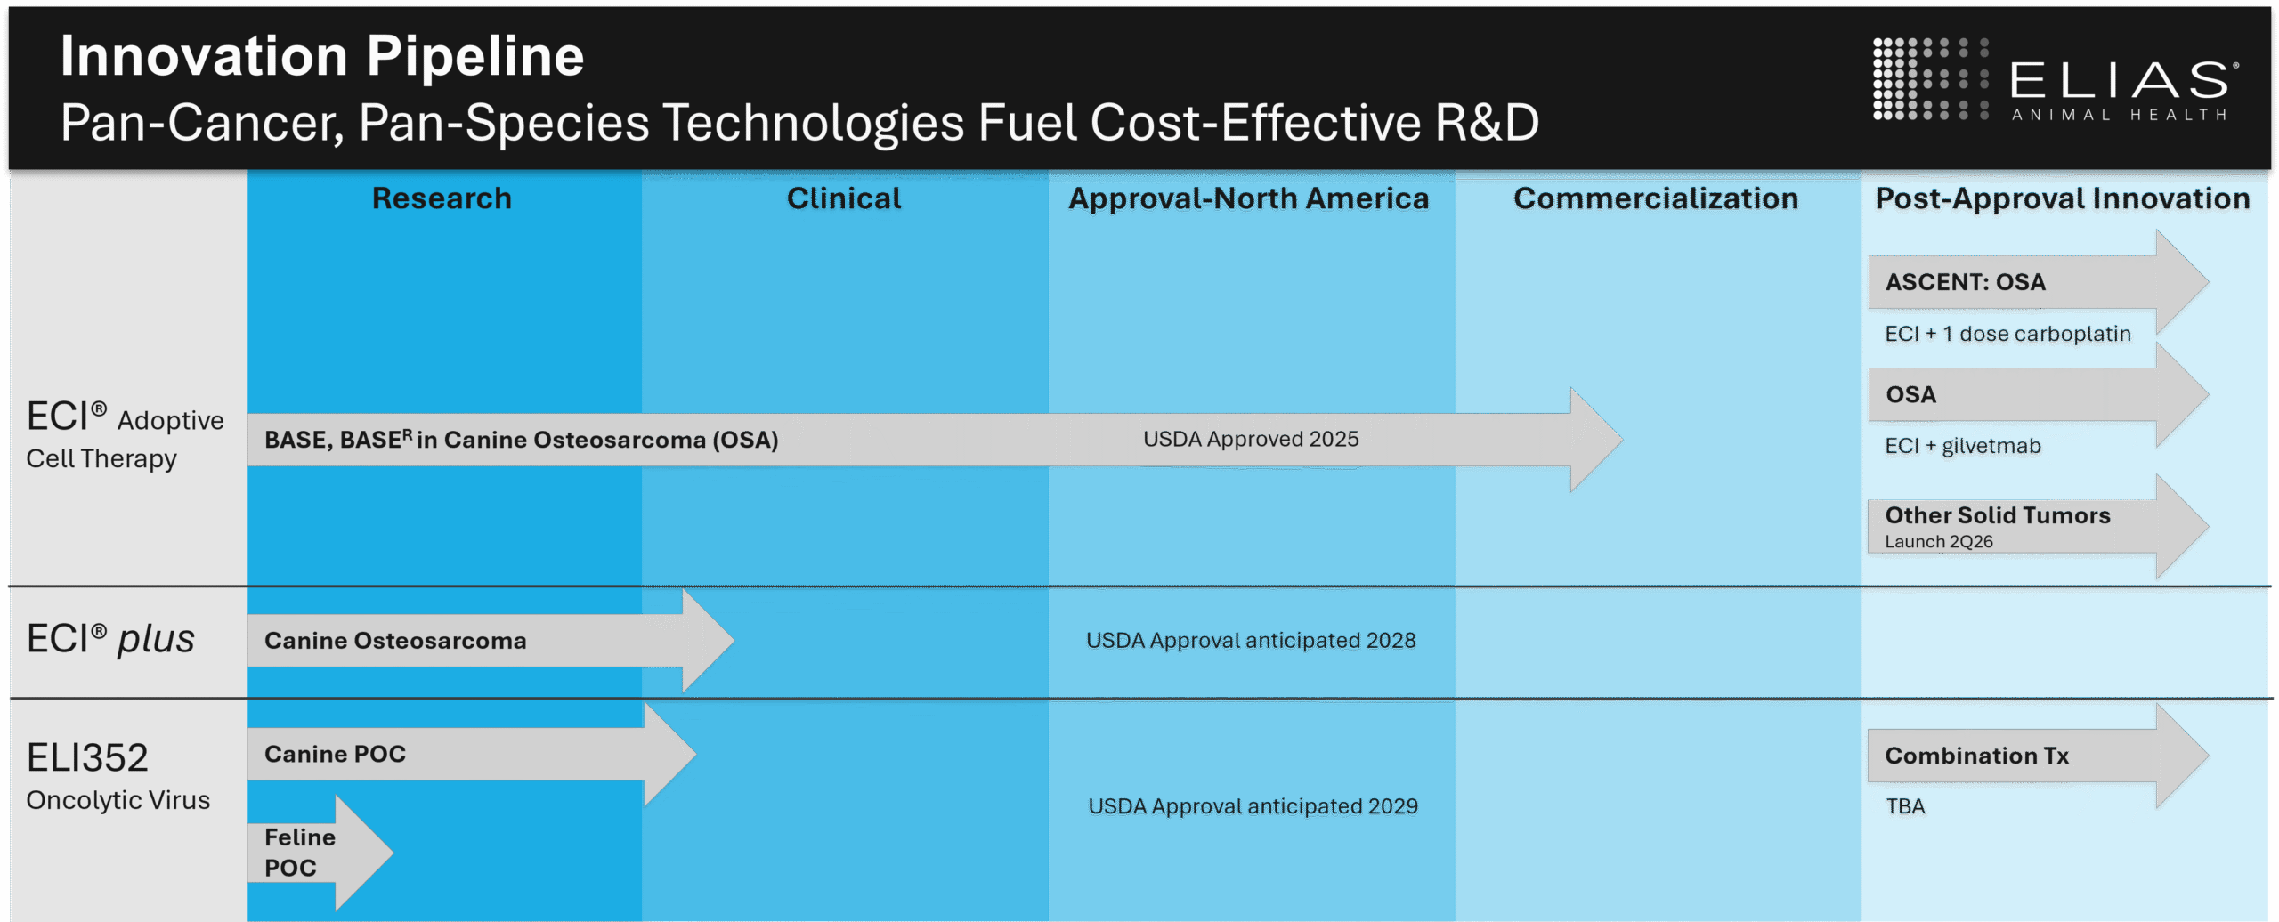Viewport: 2279px width, 922px height.
Task: Click the 'Post-Approval Innovation' column header
Action: (2063, 198)
